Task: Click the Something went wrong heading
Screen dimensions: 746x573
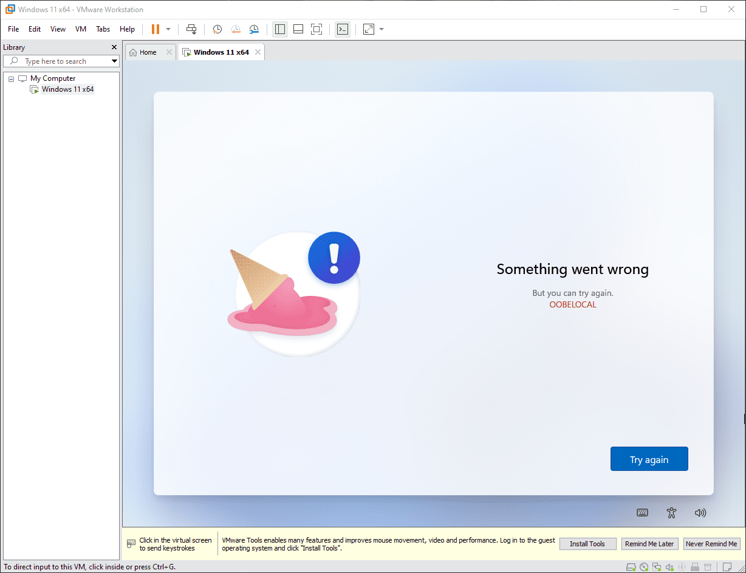Action: coord(573,269)
